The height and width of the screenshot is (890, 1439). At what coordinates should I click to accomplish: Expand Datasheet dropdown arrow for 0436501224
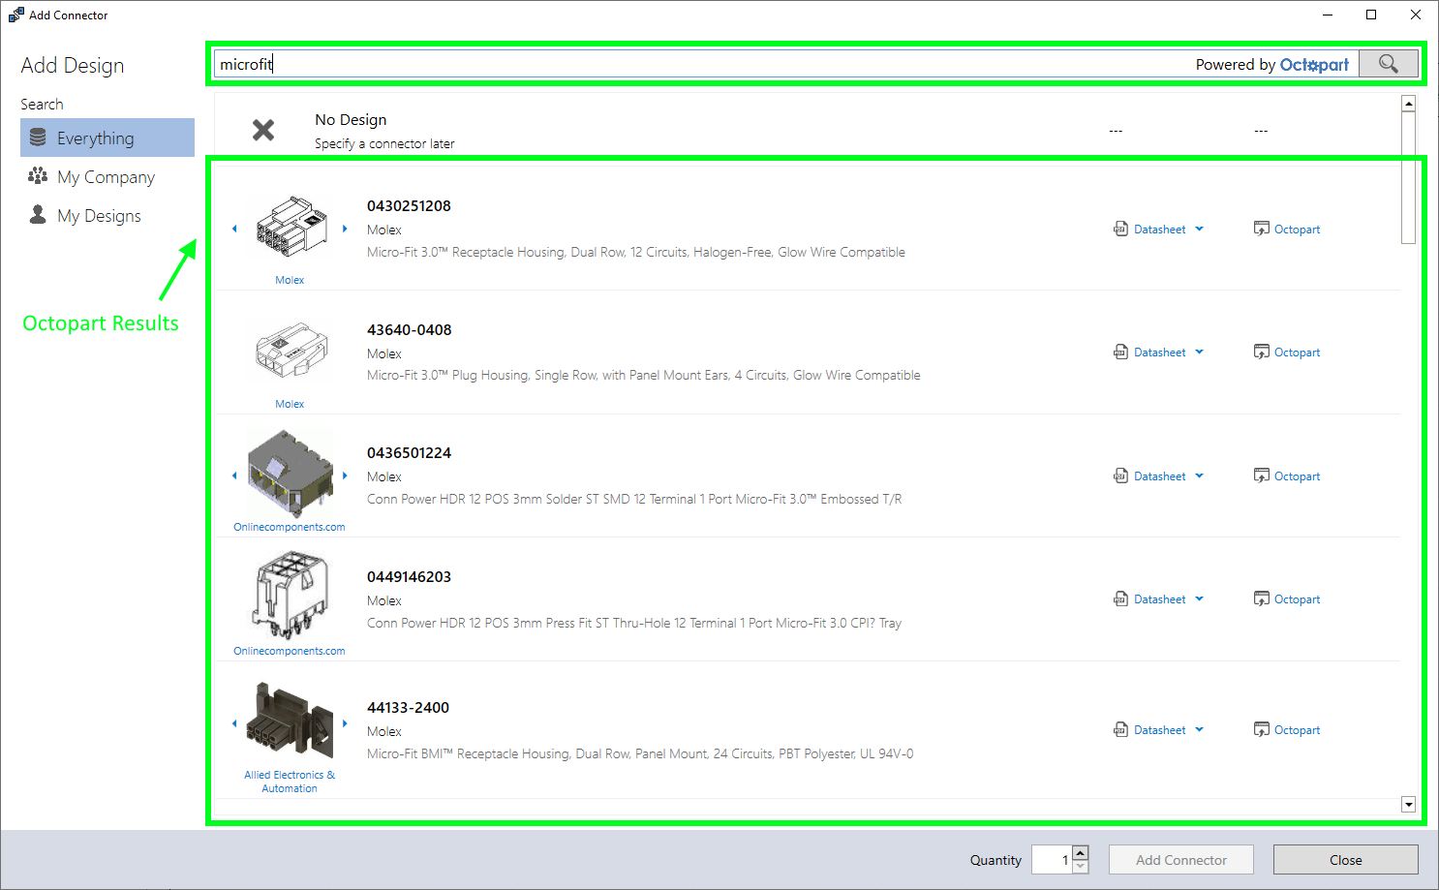1199,476
